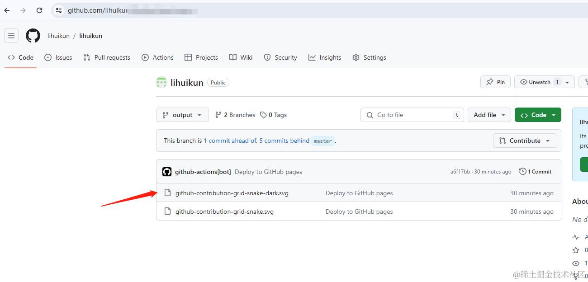Image resolution: width=588 pixels, height=282 pixels.
Task: Pin the repository with Pin button
Action: pyautogui.click(x=495, y=82)
